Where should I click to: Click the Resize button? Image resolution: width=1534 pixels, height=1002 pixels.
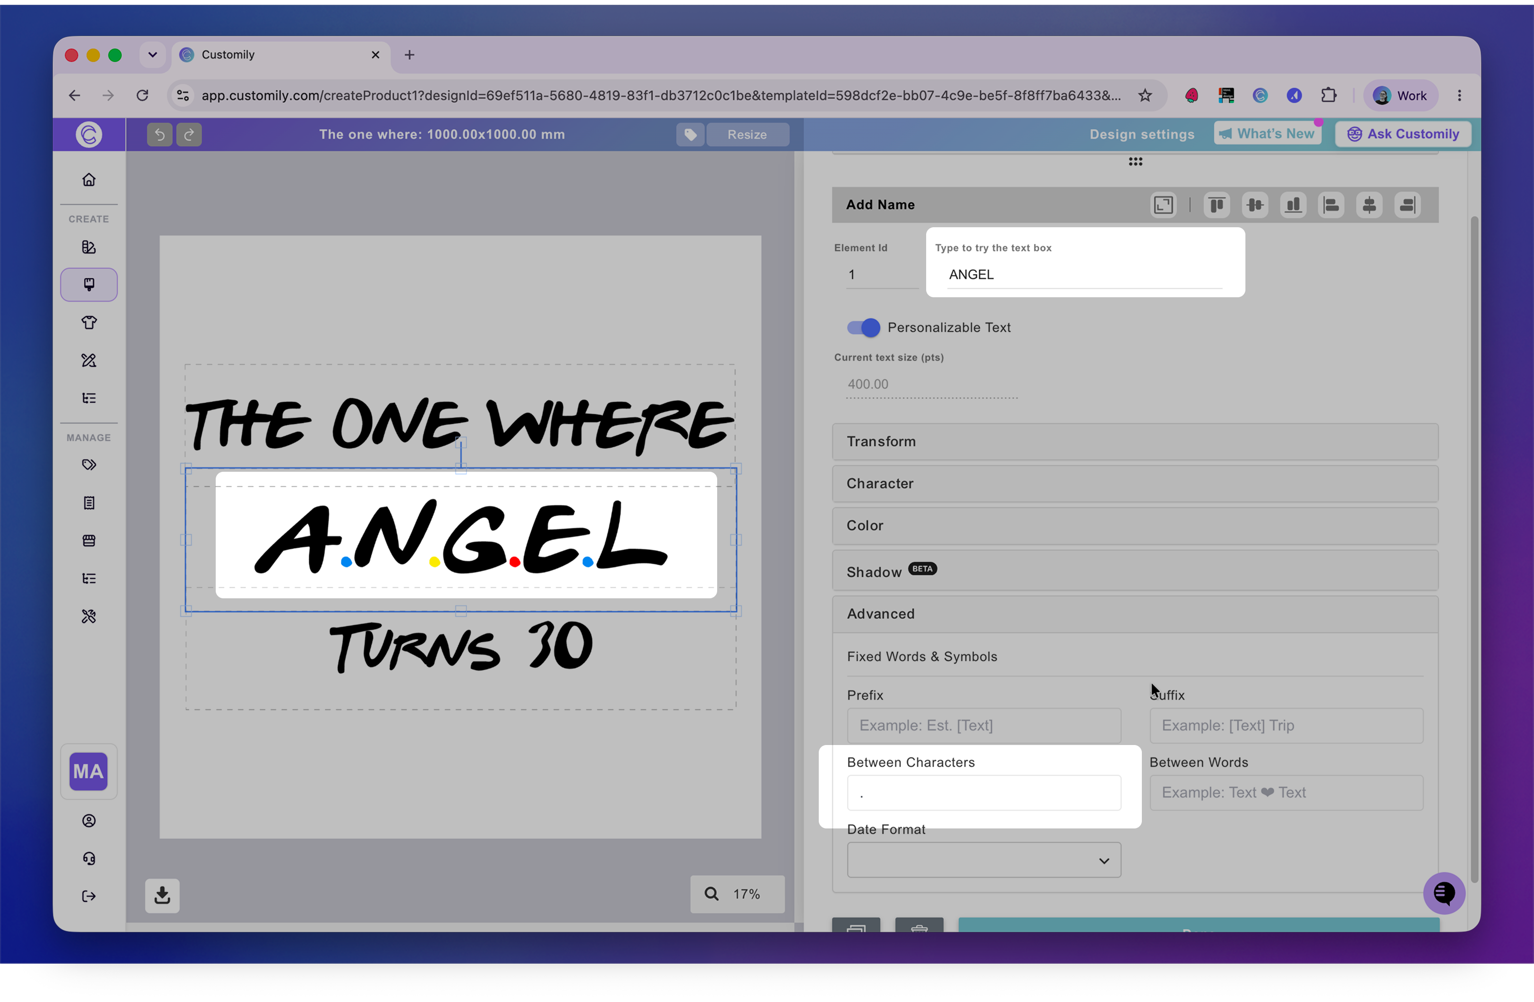click(747, 134)
